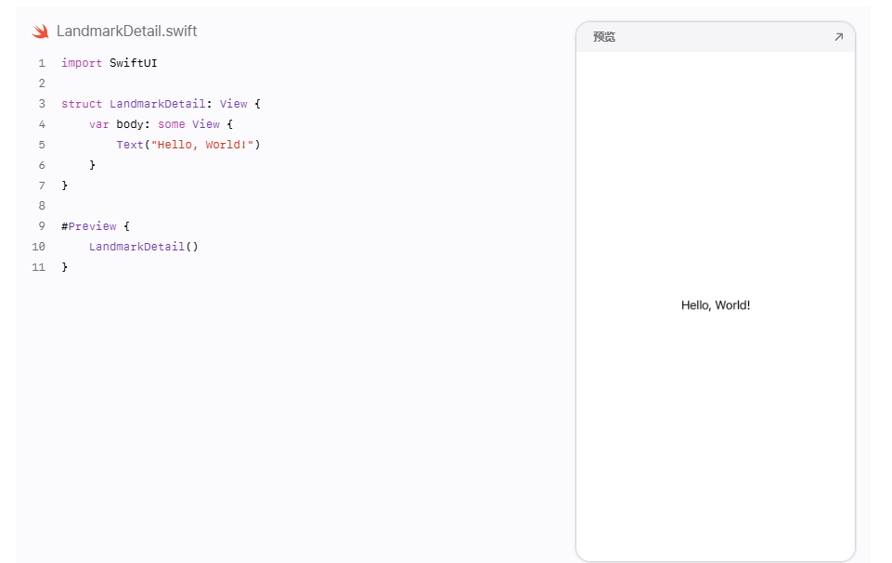Click the 预览 preview panel label
Image resolution: width=892 pixels, height=563 pixels.
604,37
